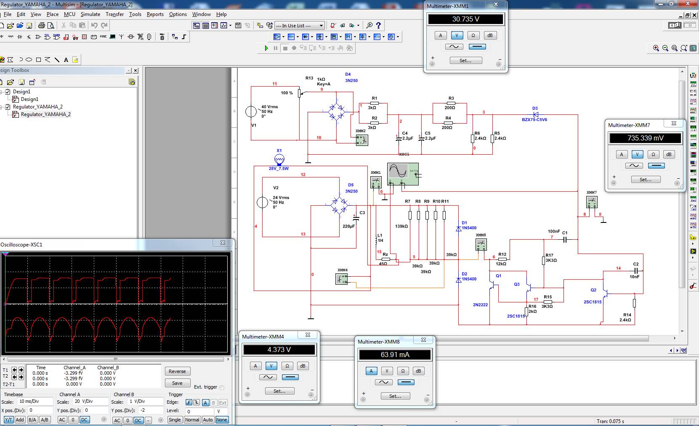Click the Zoom in magnifier icon
Viewport: 699px width, 426px height.
(x=656, y=48)
